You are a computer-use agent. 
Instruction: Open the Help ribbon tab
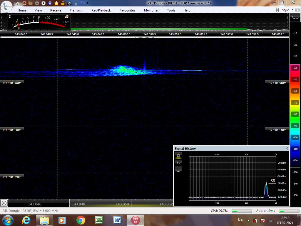(x=187, y=10)
